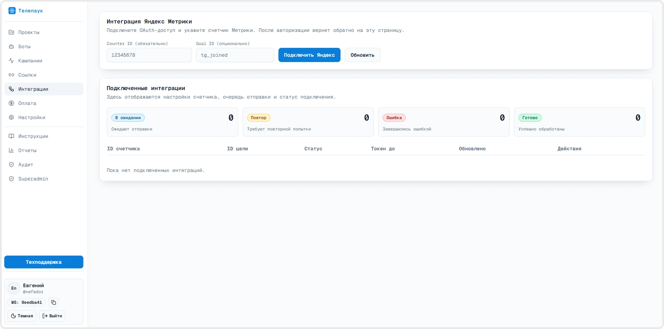The image size is (664, 329).
Task: Open Техподдержка support button
Action: (44, 262)
